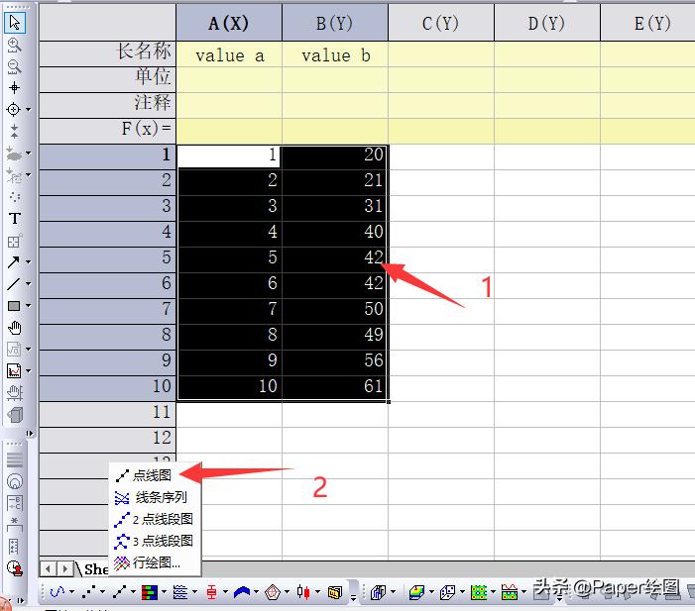Click the colored Column/Bar plot icon
This screenshot has width=695, height=611.
coord(150,592)
